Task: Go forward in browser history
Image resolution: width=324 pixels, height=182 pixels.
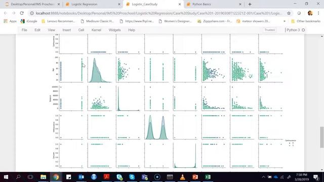Action: 14,13
